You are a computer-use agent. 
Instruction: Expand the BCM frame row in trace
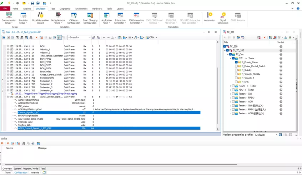coord(8,46)
